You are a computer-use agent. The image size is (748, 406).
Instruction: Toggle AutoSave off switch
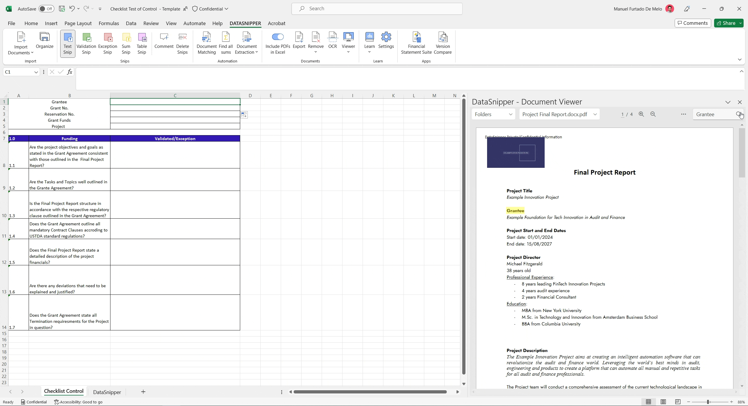tap(46, 9)
